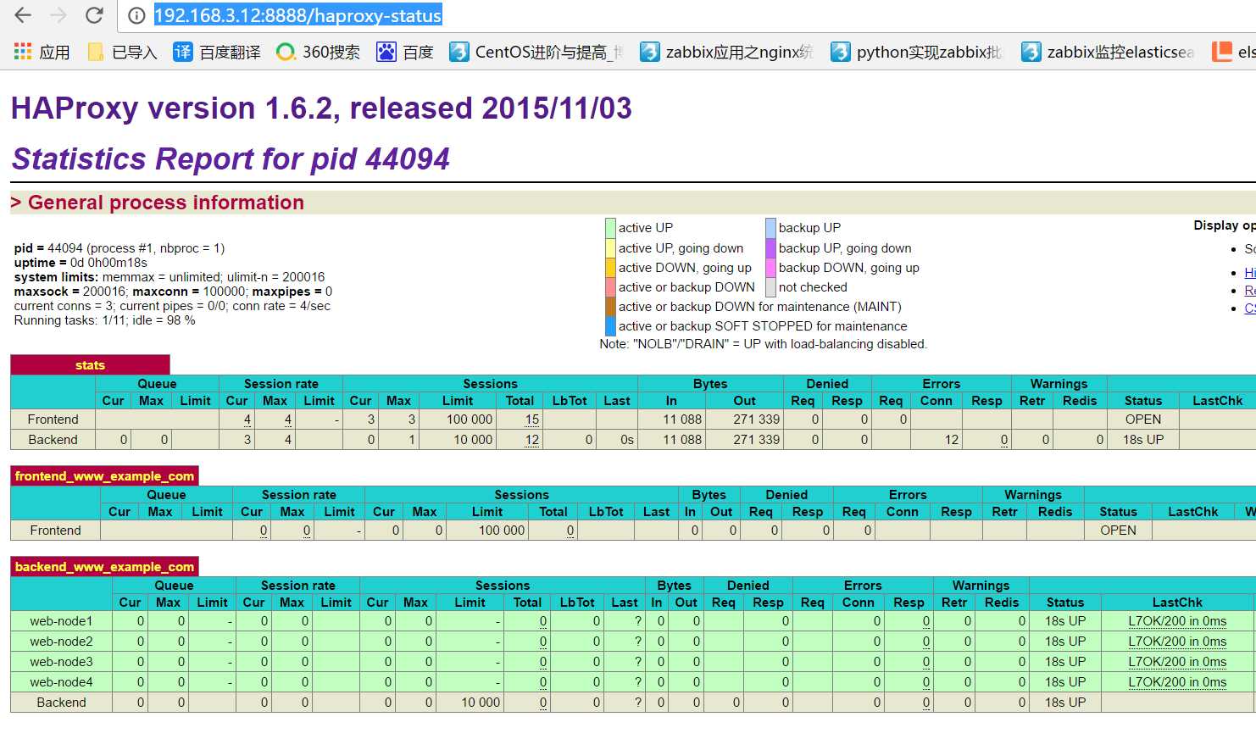Click Bytes In 11 088 in stats Backend
The height and width of the screenshot is (739, 1256).
(682, 440)
